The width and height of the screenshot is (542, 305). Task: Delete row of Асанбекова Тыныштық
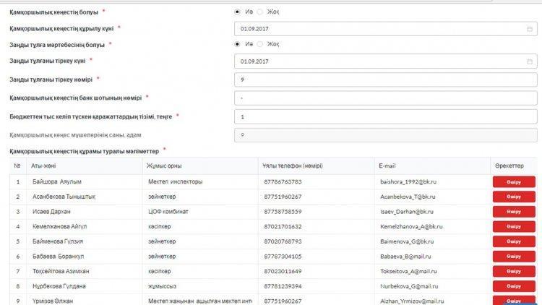click(514, 197)
